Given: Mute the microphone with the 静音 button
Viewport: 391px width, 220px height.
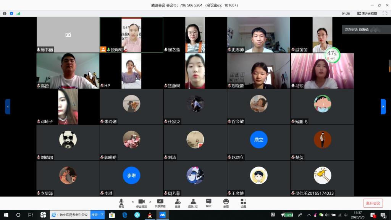Looking at the screenshot, I should [121, 203].
